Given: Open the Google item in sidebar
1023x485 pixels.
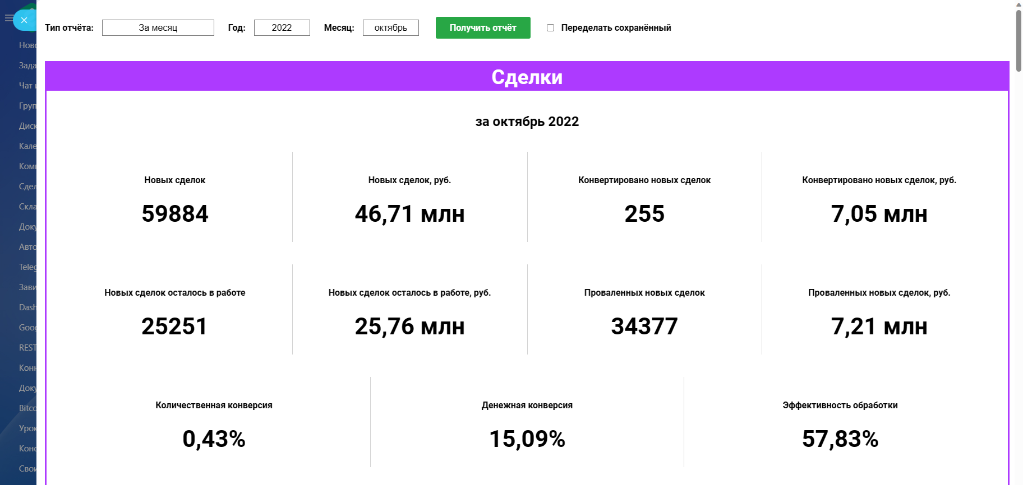Looking at the screenshot, I should coord(27,328).
